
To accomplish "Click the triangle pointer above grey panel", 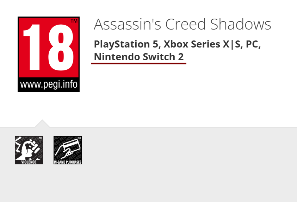I will coord(42,124).
